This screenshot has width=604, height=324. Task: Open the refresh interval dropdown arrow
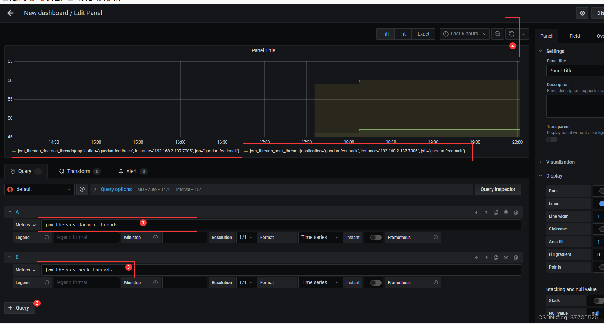pos(523,34)
